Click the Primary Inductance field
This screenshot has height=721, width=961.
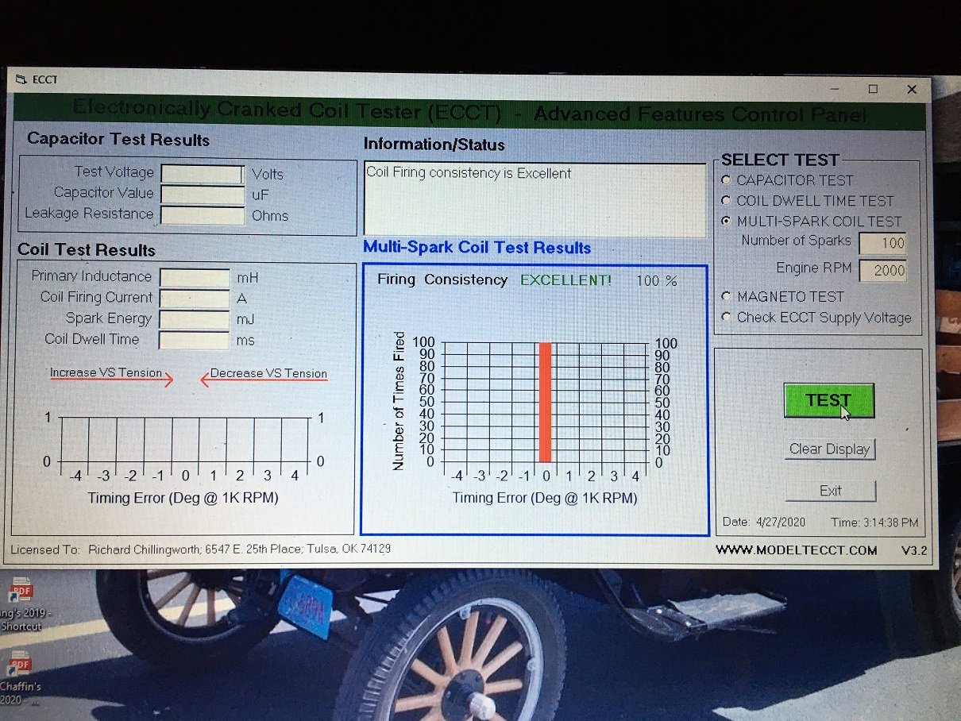[x=195, y=277]
